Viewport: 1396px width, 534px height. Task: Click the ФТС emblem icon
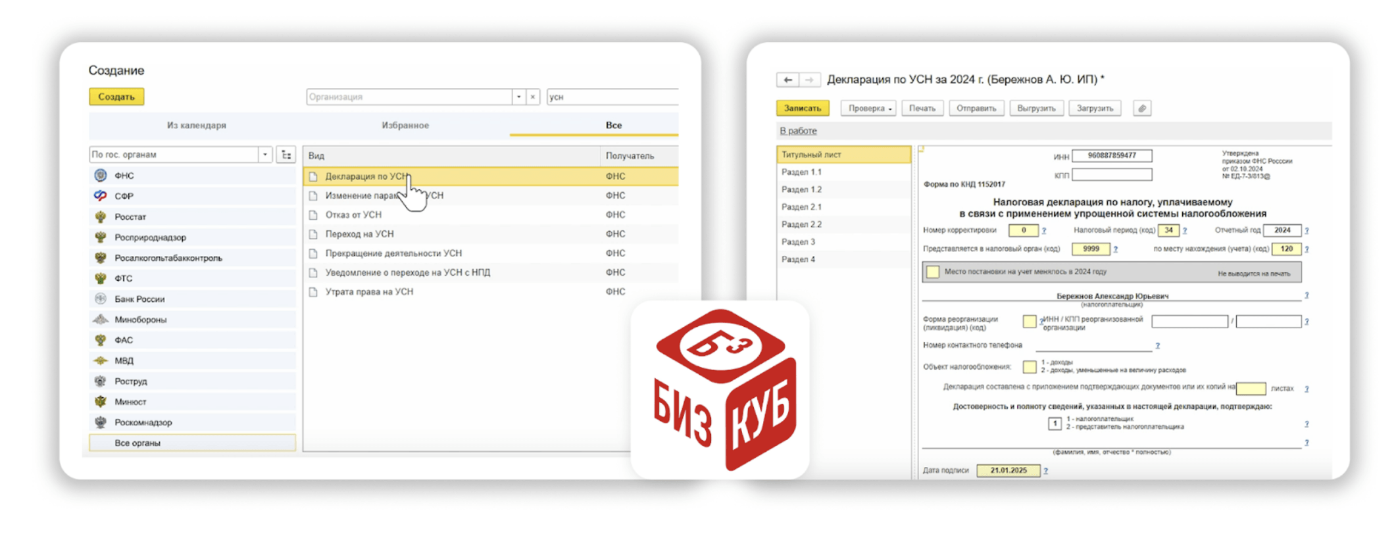(x=101, y=278)
